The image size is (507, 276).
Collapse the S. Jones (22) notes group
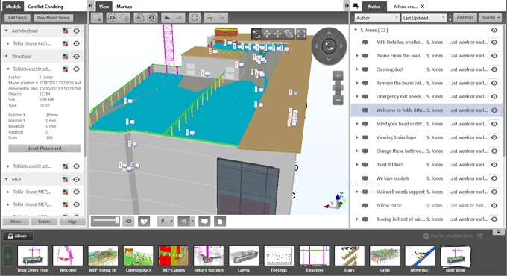[x=356, y=30]
